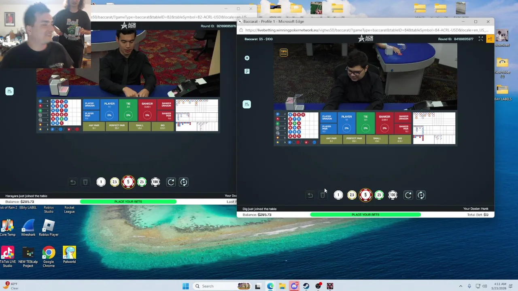Viewport: 518px width, 291px height.
Task: Open TikTok LIVE Studio desktop shortcut
Action: [8, 257]
